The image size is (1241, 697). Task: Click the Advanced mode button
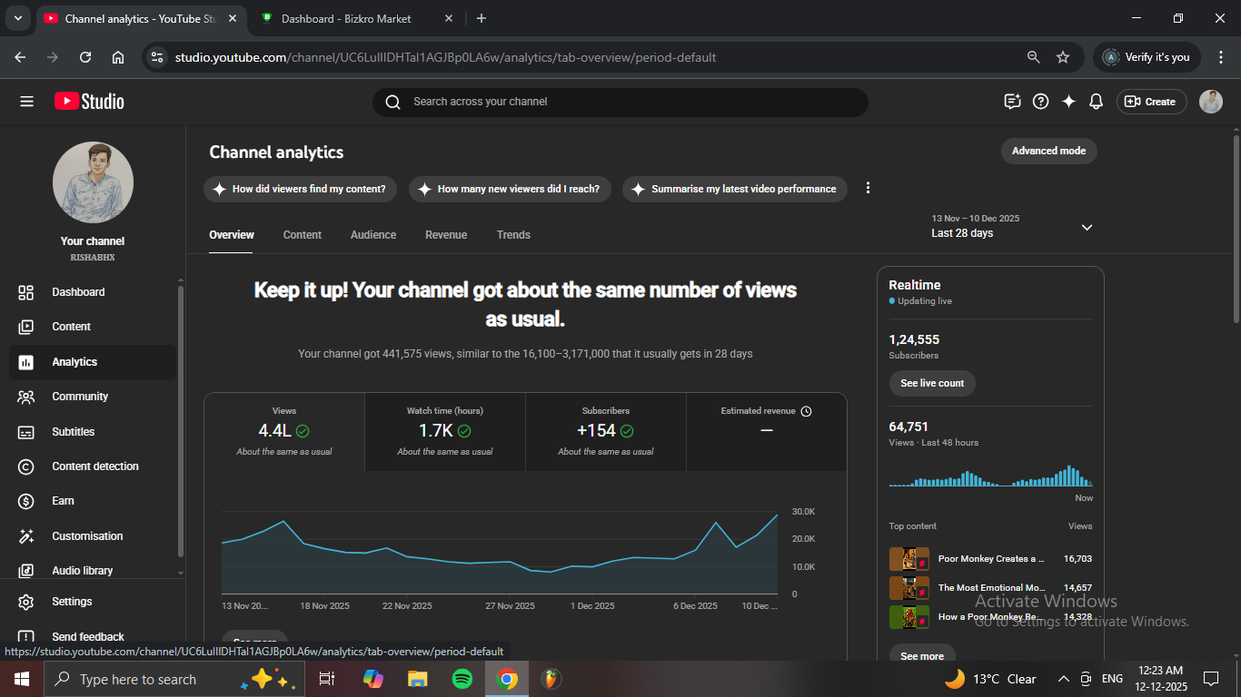tap(1048, 151)
